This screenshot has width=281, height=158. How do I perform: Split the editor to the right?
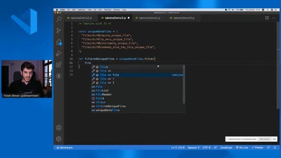267,18
